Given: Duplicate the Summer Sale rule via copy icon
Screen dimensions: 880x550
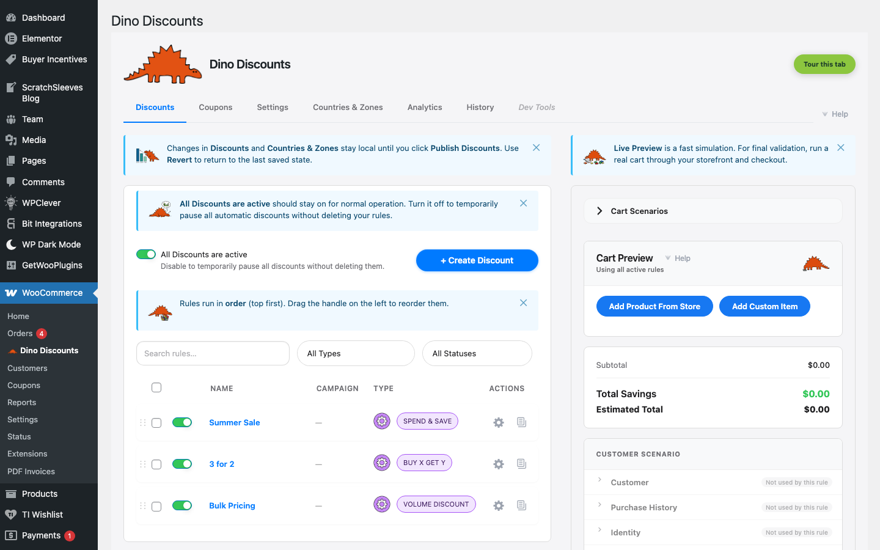Looking at the screenshot, I should (521, 422).
